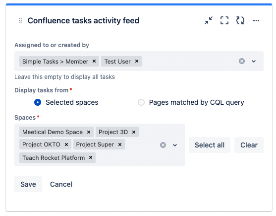This screenshot has height=216, width=276.
Task: Remove Project 3D from spaces
Action: coord(134,132)
